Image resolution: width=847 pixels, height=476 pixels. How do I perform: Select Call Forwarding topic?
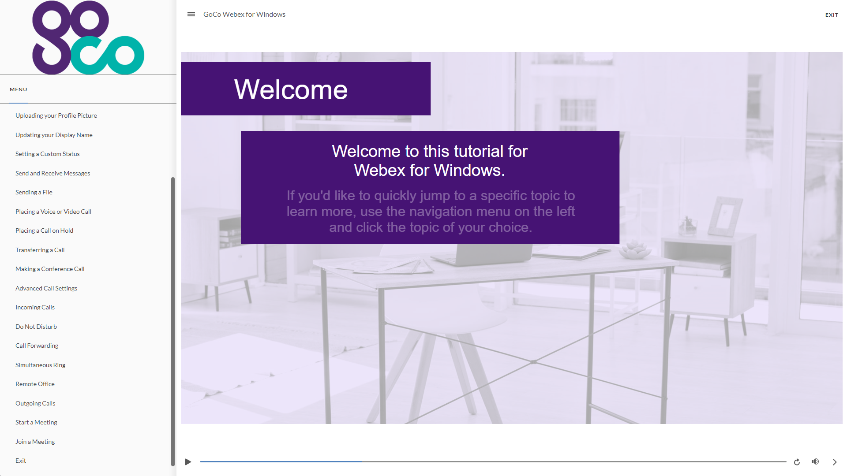[x=37, y=346]
